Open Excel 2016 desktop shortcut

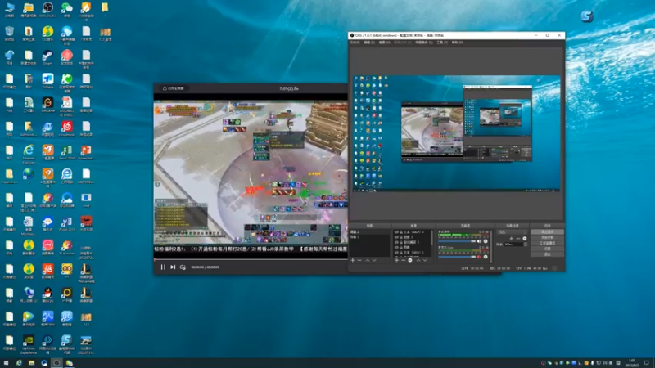(67, 152)
